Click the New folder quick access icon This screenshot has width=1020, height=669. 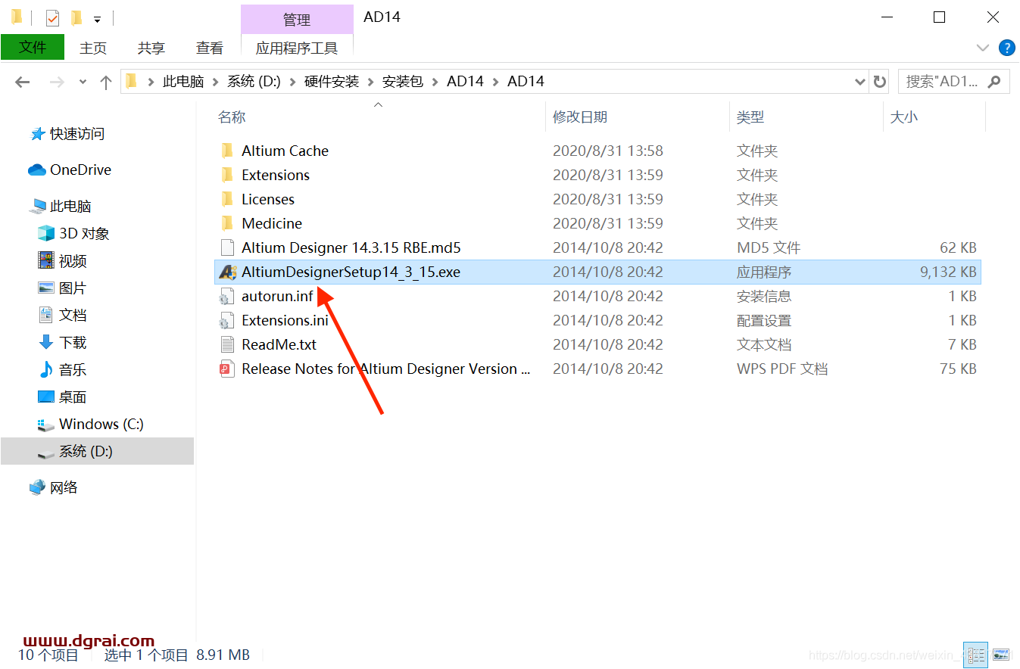tap(76, 17)
